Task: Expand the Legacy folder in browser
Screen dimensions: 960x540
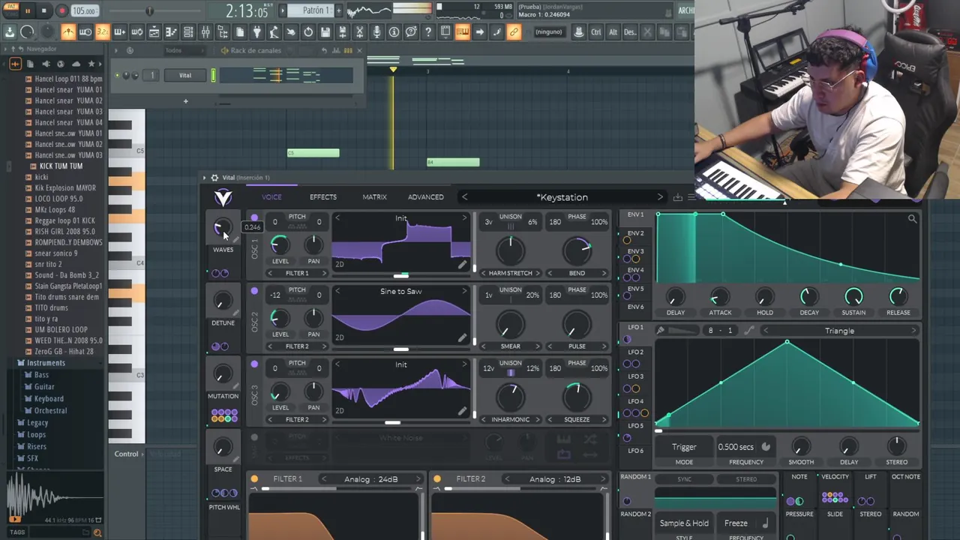Action: tap(37, 423)
